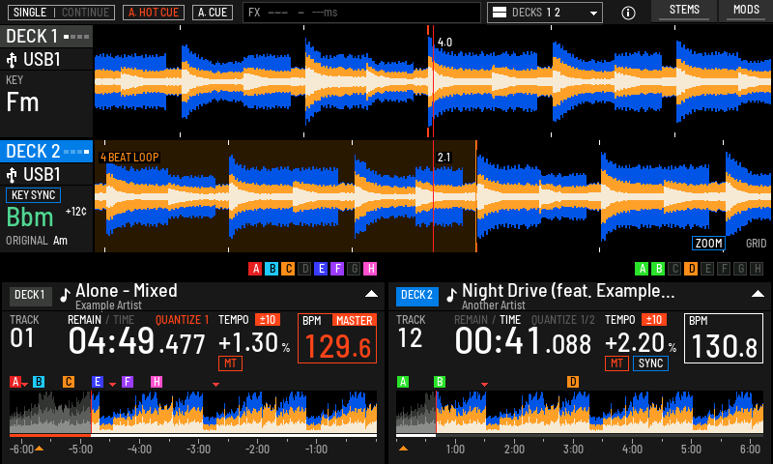Open the MODS tab
Image resolution: width=773 pixels, height=464 pixels.
746,11
